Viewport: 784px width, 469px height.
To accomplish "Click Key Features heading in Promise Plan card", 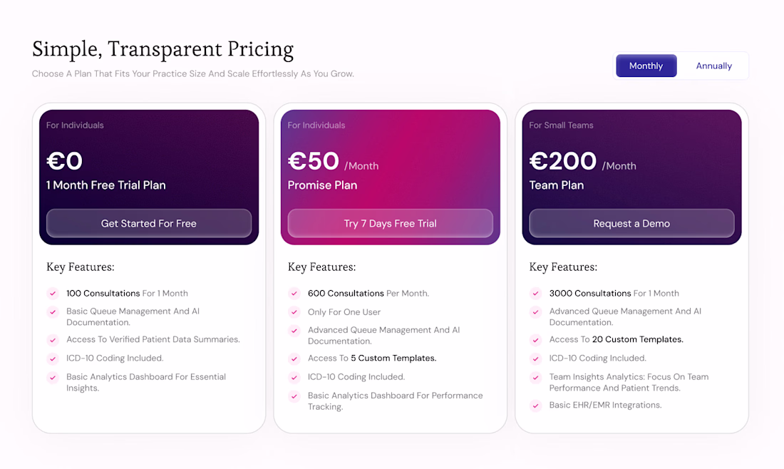I will pyautogui.click(x=321, y=267).
